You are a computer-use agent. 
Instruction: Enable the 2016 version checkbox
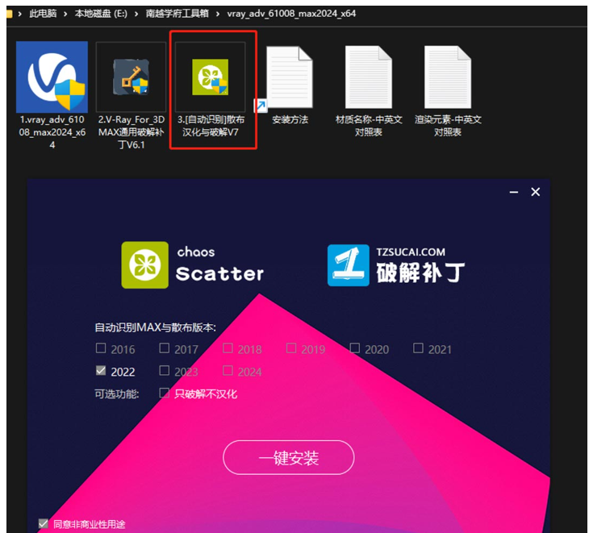pos(101,348)
